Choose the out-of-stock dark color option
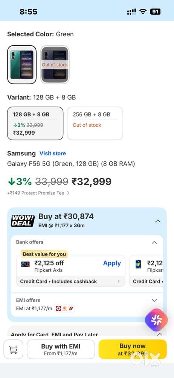Viewport: 174px width, 378px height. [x=55, y=65]
